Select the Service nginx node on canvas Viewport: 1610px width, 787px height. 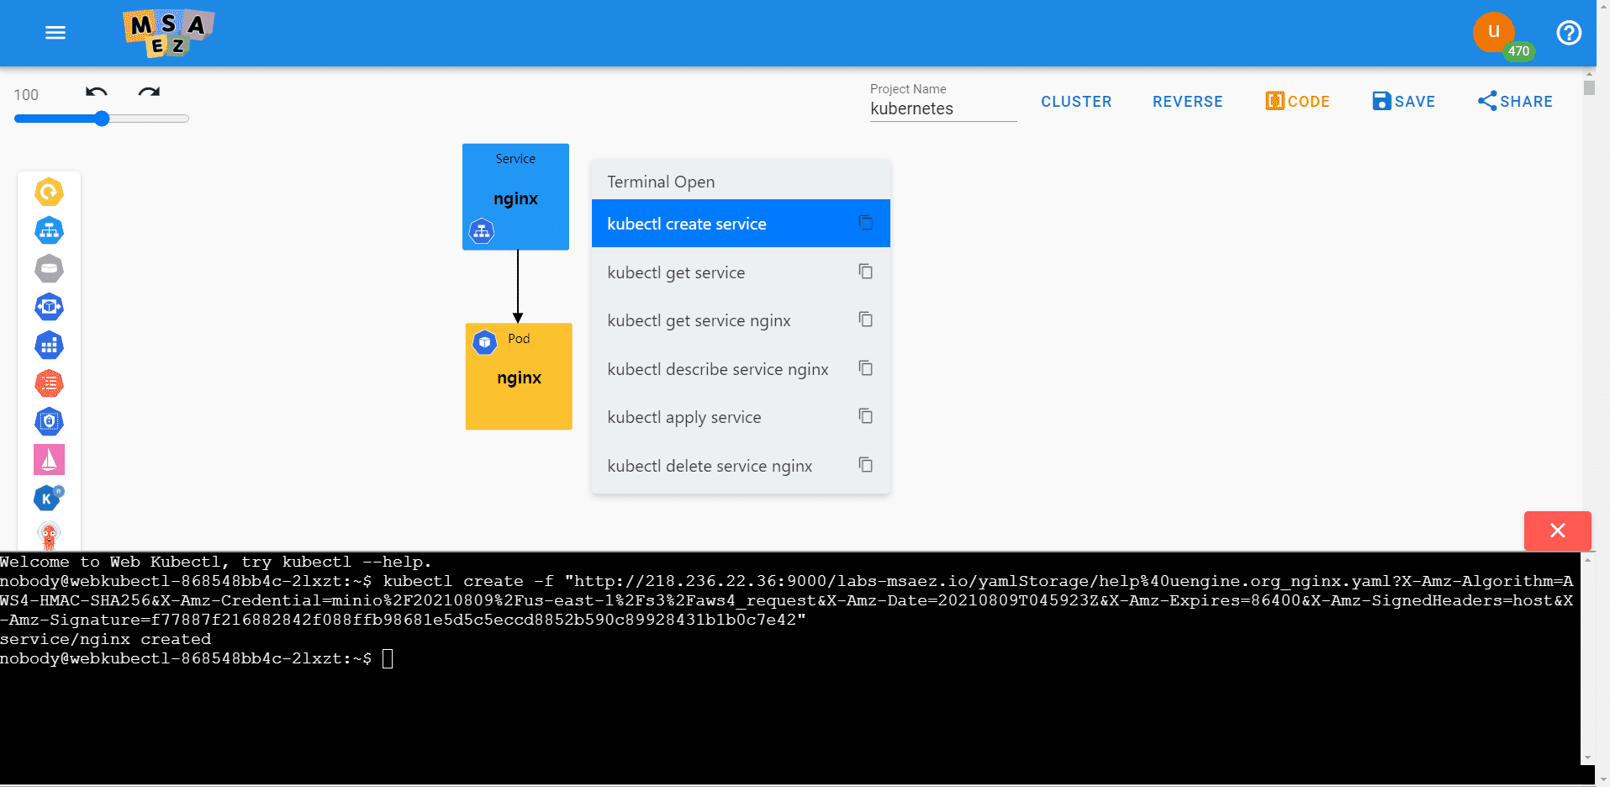515,196
